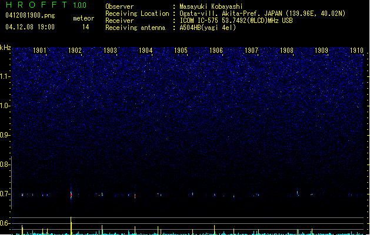Click time marker 1906

click(216, 51)
